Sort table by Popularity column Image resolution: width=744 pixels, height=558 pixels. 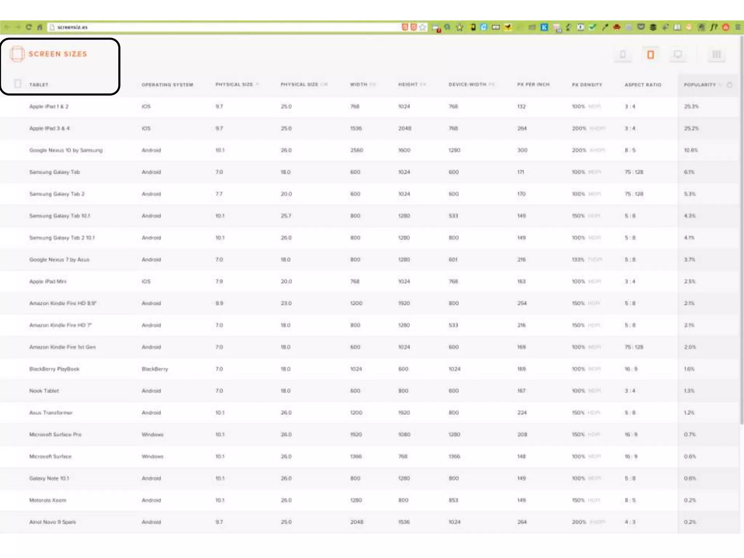(x=699, y=85)
